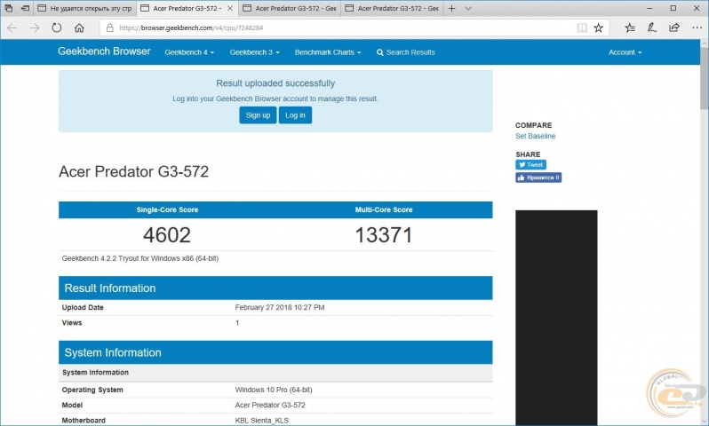The height and width of the screenshot is (426, 709).
Task: Open the web notes pen icon
Action: point(651,28)
